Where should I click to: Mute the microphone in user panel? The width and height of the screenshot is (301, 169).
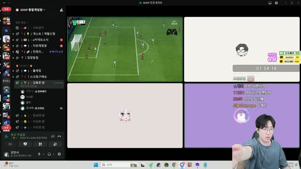(39, 154)
